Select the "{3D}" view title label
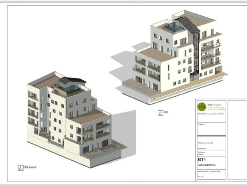The image size is (247, 185). pos(166,112)
